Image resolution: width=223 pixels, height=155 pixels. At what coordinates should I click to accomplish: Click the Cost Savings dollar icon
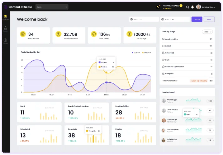pos(130,34)
